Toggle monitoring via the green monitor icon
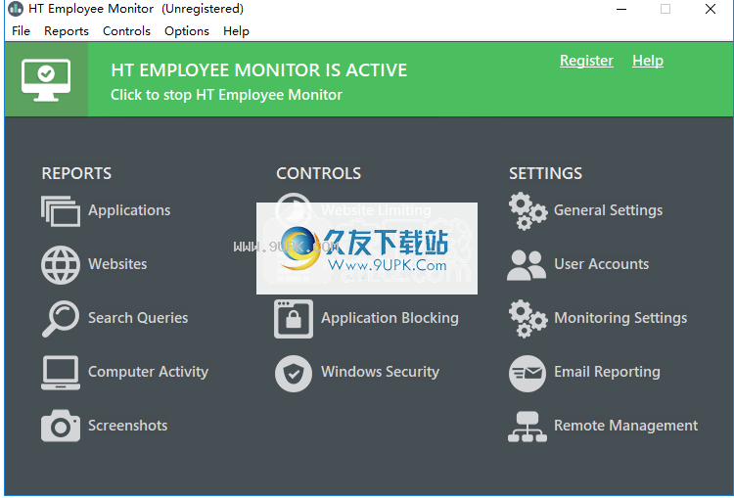Viewport: 734px width, 498px height. coord(46,79)
